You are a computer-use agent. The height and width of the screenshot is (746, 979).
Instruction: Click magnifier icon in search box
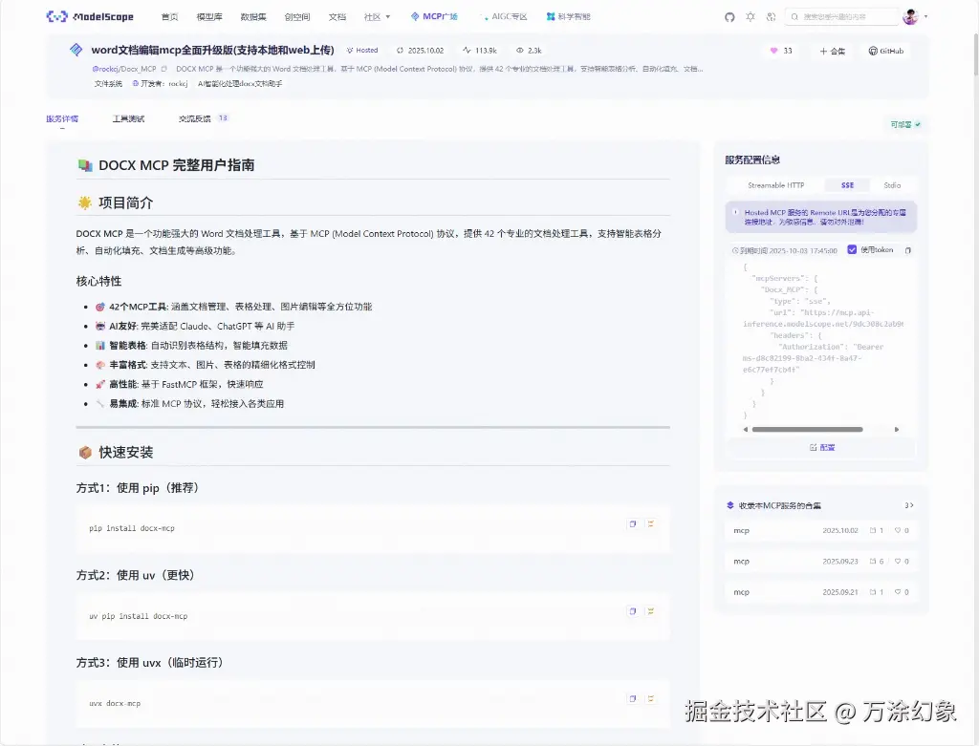coord(794,17)
